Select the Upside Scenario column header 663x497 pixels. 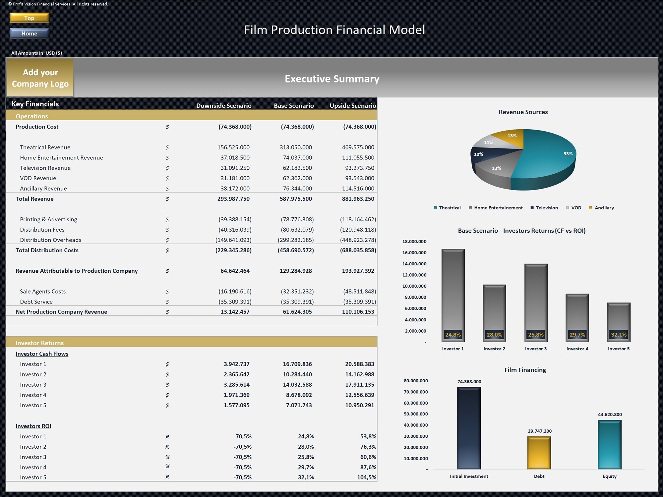point(352,106)
